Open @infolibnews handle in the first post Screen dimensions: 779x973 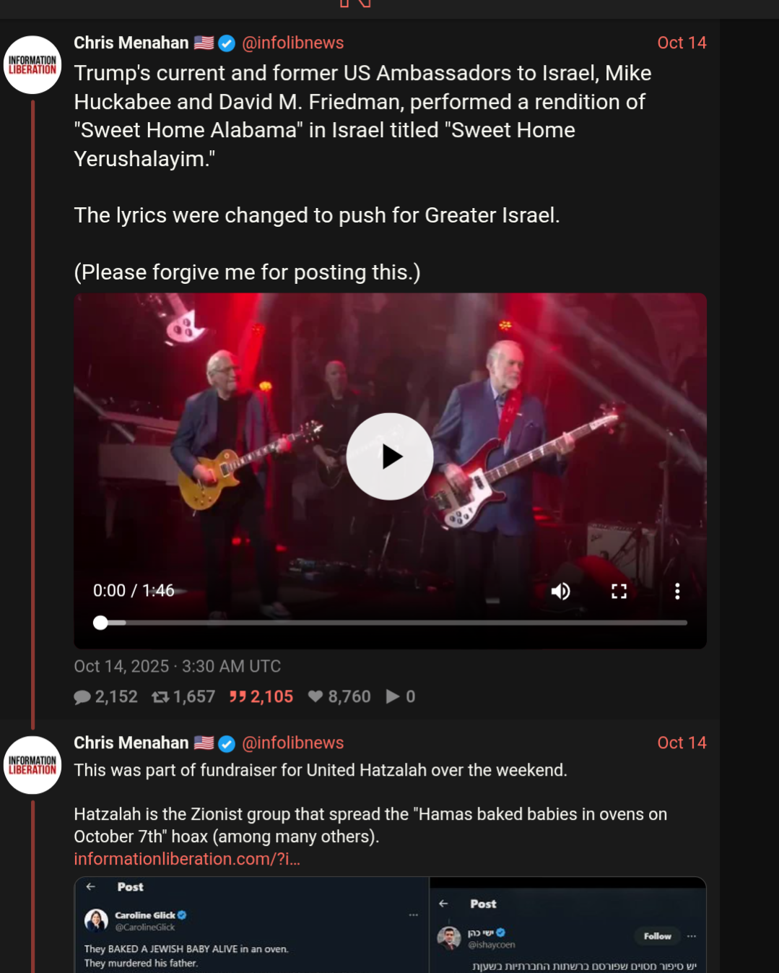[292, 43]
